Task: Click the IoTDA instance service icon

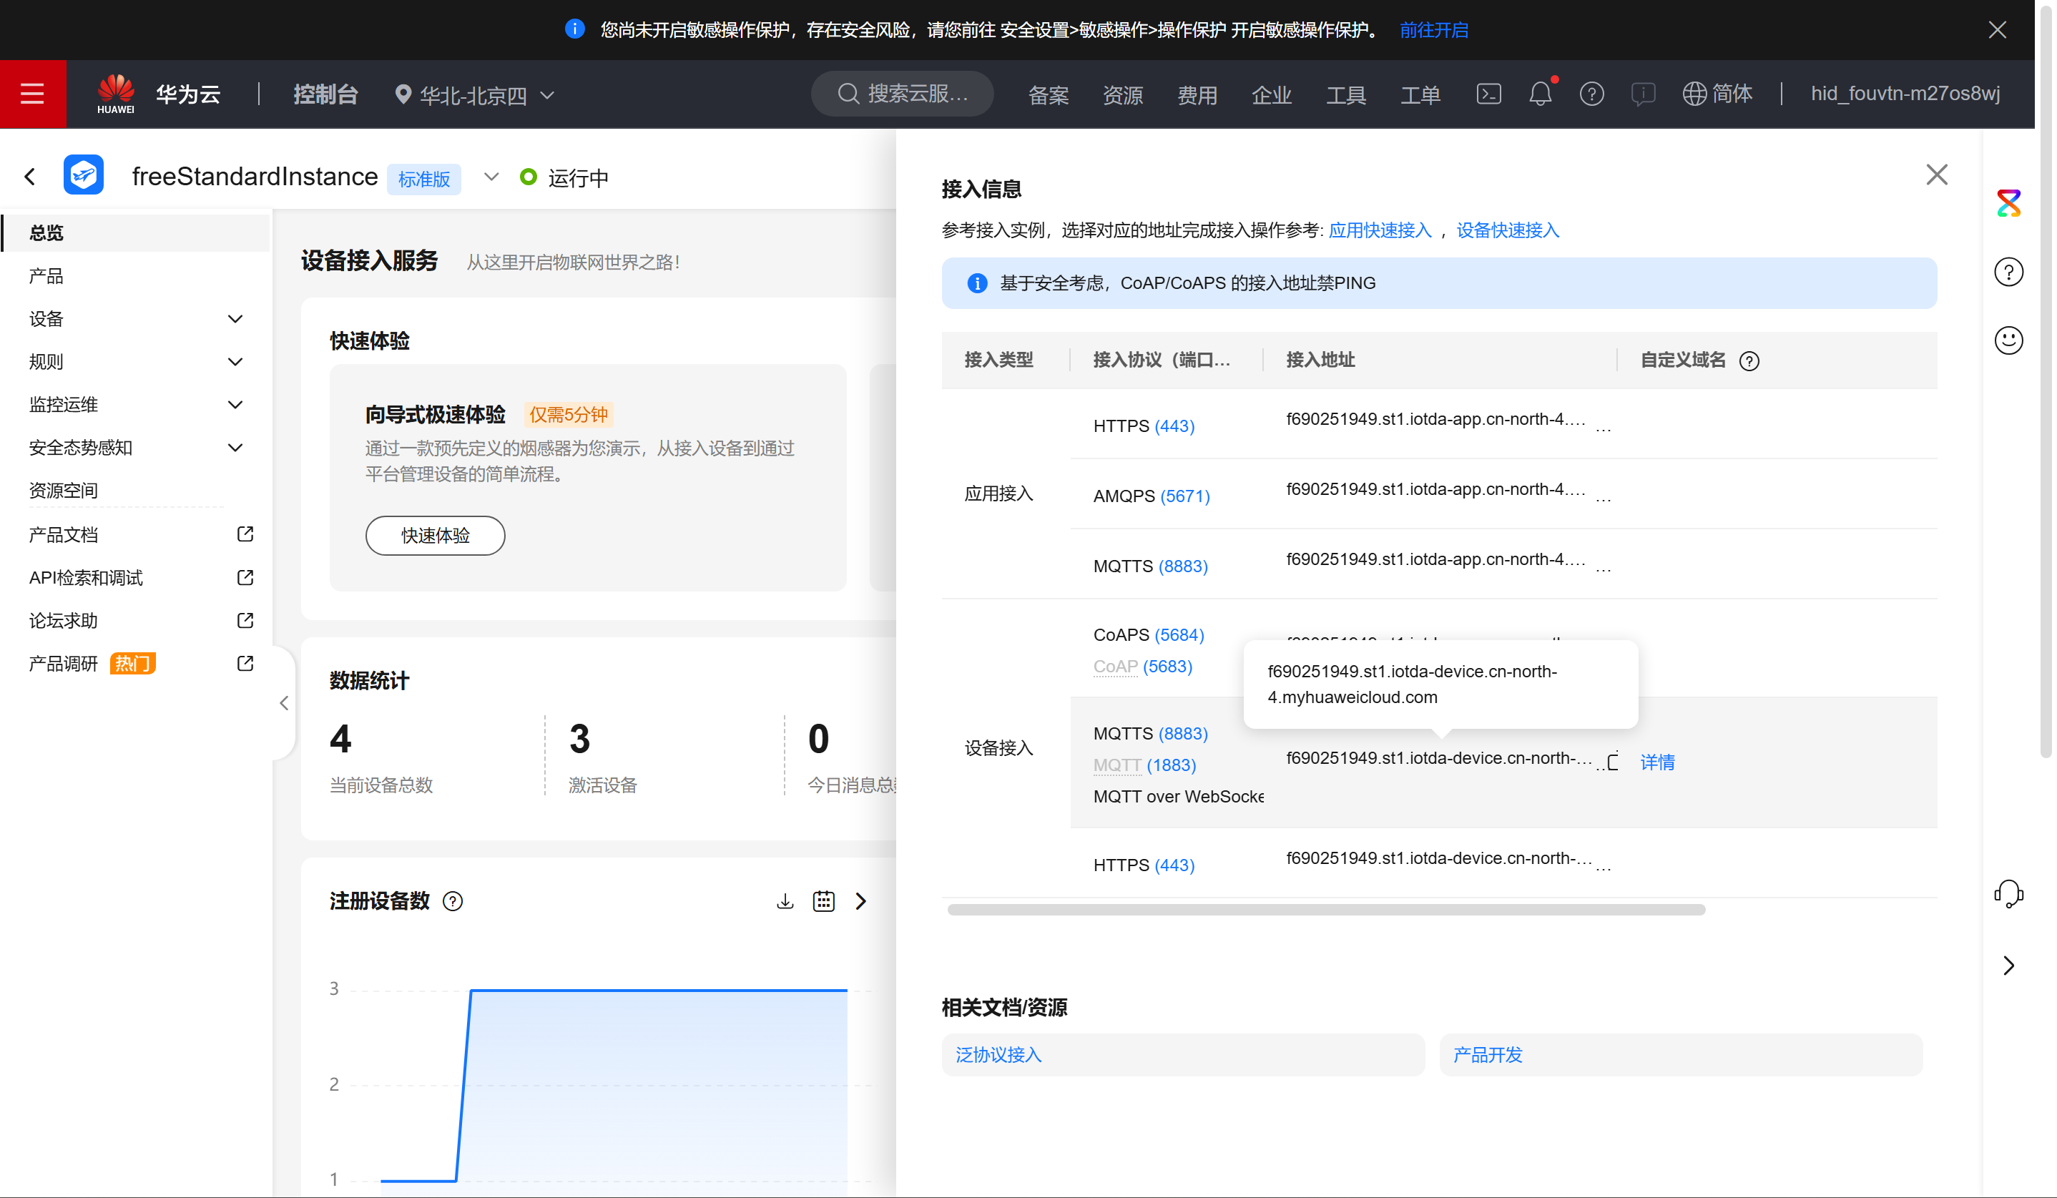Action: click(83, 175)
